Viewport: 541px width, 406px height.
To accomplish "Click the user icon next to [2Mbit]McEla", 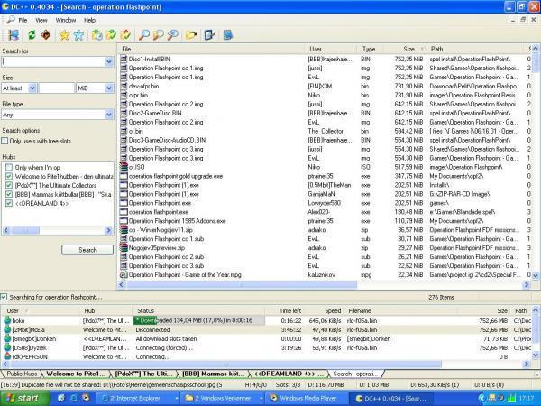I will (x=7, y=329).
